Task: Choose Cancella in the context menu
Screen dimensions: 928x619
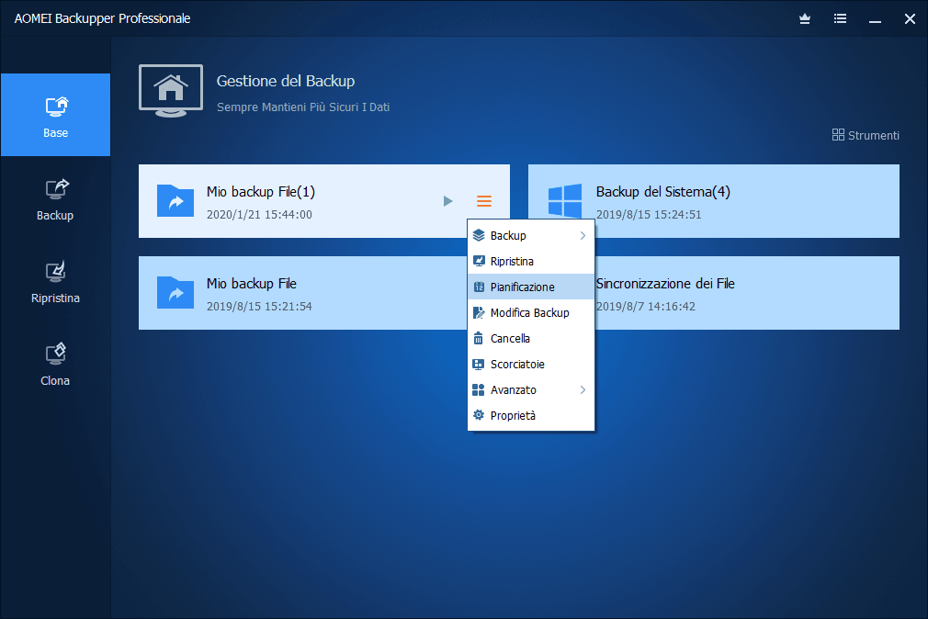Action: click(531, 339)
